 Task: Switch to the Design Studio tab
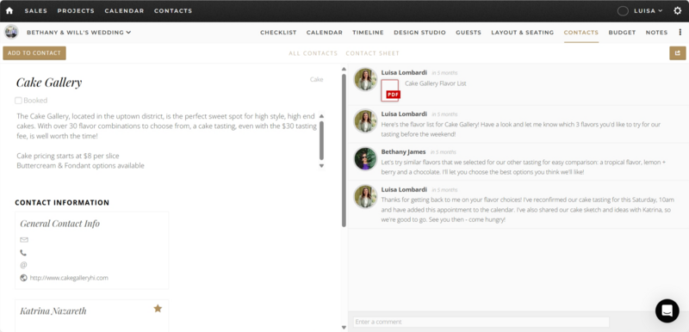pos(419,33)
